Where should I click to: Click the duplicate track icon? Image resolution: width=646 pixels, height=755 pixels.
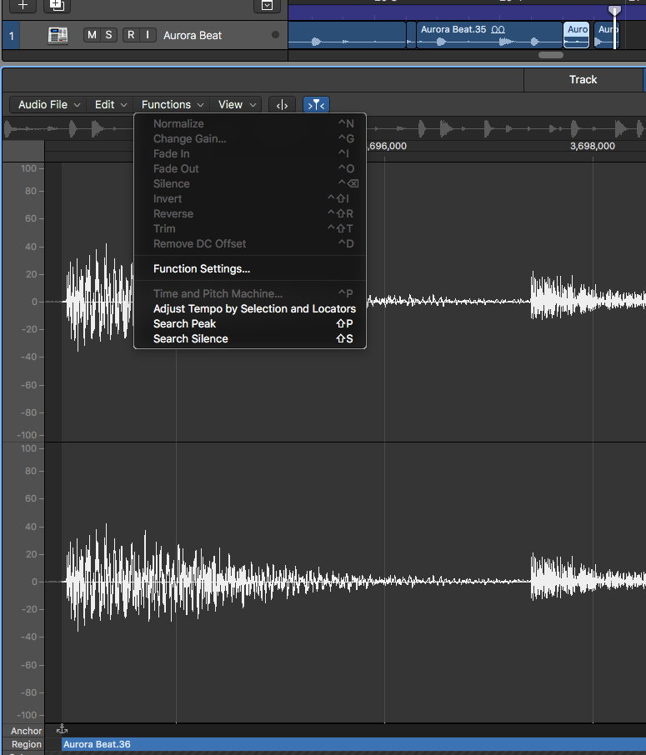57,6
